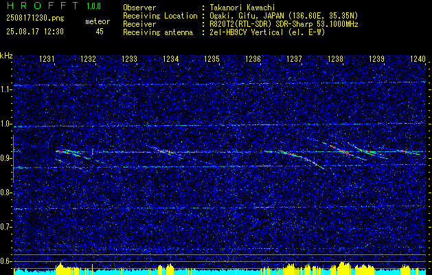Click the Receiver field label

139,24
